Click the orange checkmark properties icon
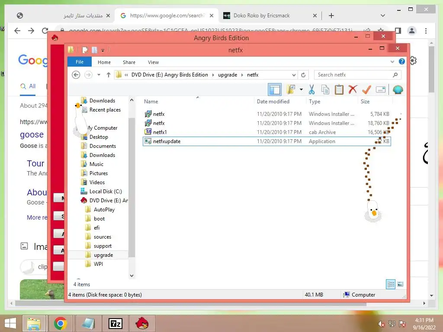The width and height of the screenshot is (443, 332). point(366,90)
